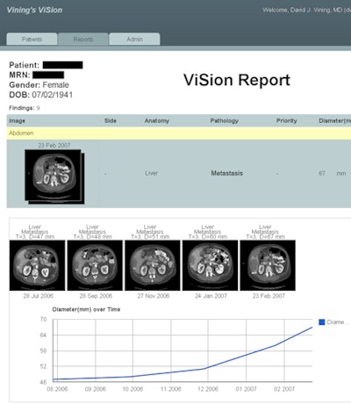
Task: Switch to the Reports tab
Action: click(83, 39)
